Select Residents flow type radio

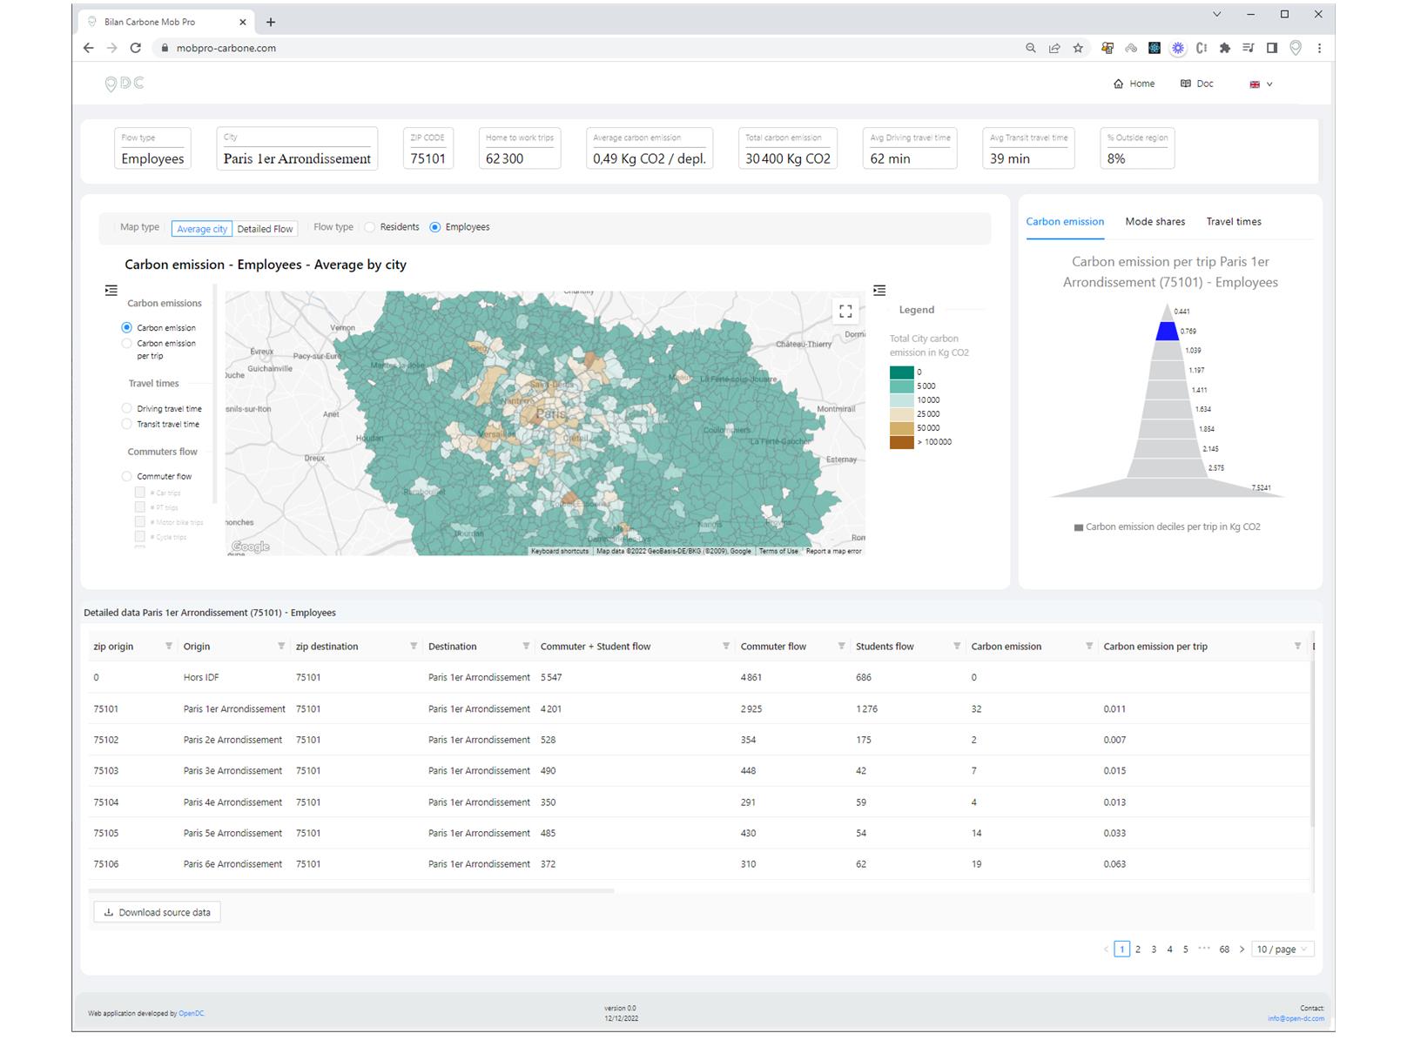[370, 227]
